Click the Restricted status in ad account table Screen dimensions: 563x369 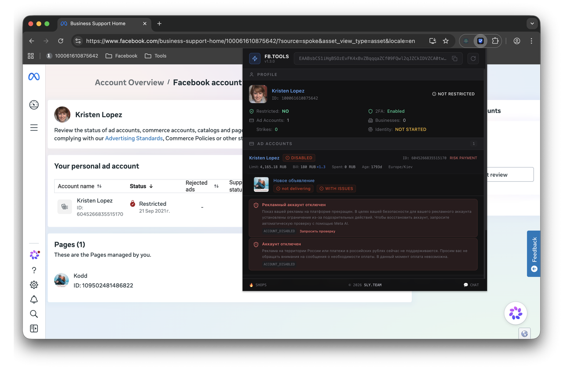point(152,204)
